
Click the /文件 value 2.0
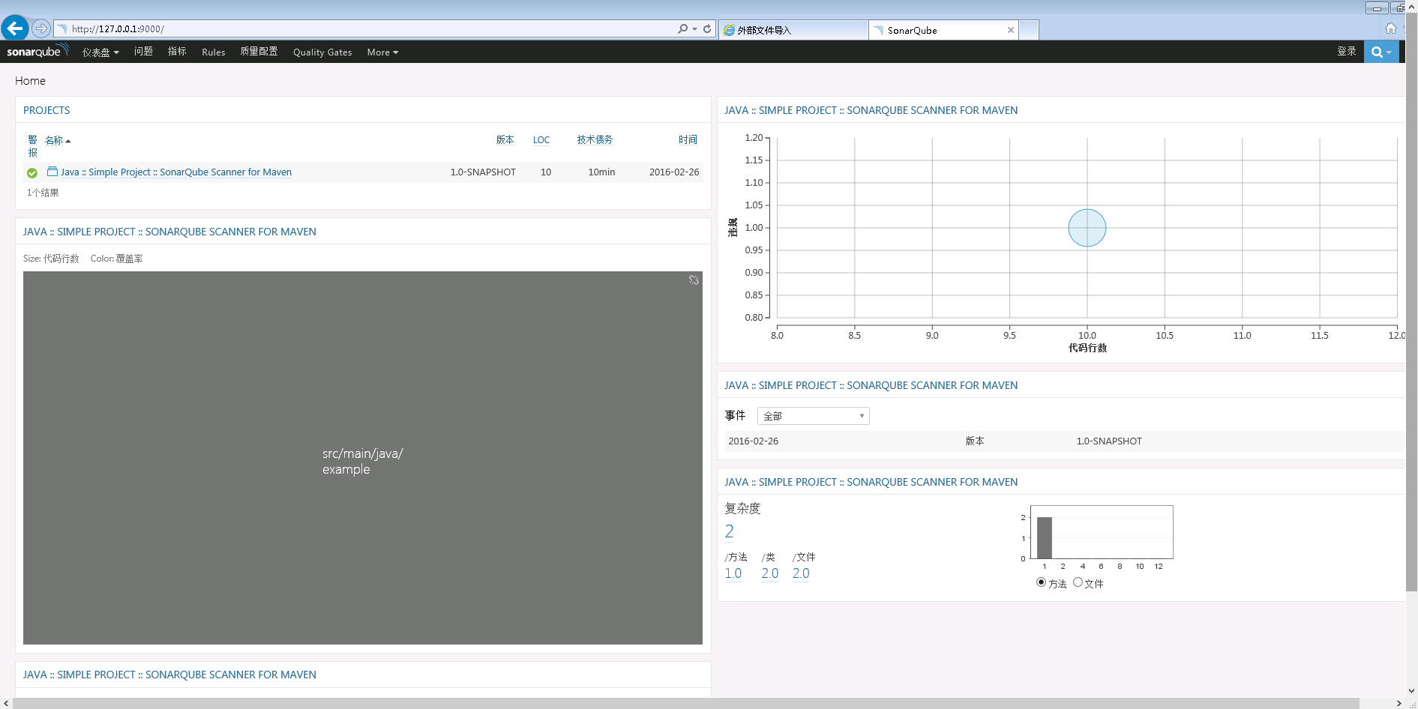click(801, 573)
